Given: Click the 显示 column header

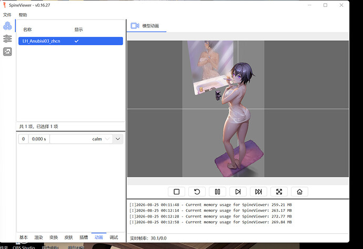Looking at the screenshot, I should pyautogui.click(x=78, y=29).
